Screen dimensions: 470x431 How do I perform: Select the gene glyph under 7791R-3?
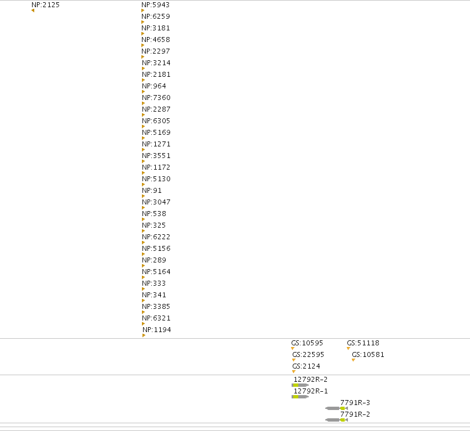pyautogui.click(x=336, y=408)
